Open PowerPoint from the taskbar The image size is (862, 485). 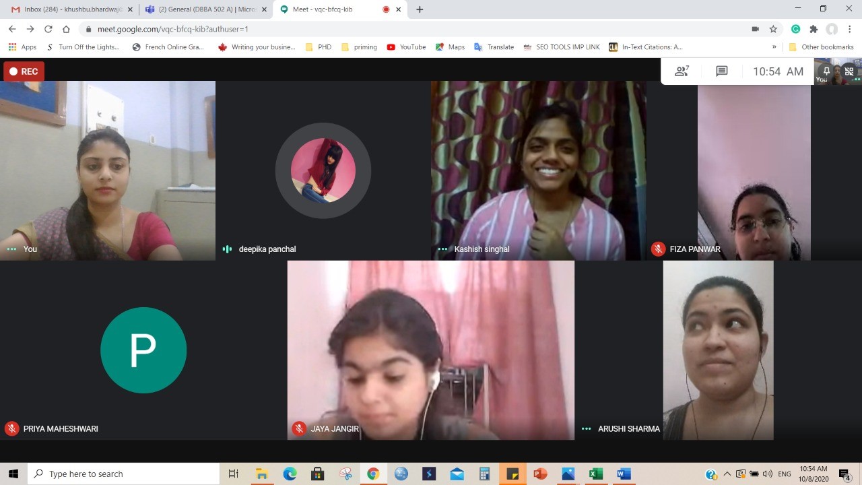pos(539,474)
